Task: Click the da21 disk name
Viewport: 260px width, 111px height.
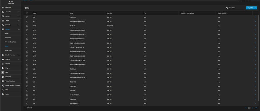Action: click(34, 78)
